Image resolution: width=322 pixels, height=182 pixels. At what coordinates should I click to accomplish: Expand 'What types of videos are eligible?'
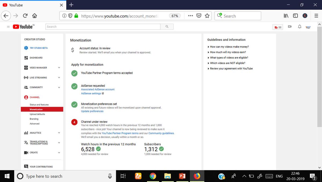(x=228, y=58)
